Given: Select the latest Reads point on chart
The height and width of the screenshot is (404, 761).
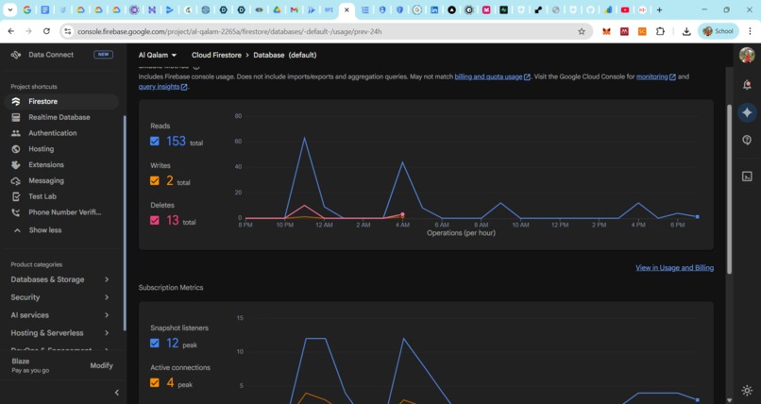Looking at the screenshot, I should tap(698, 217).
